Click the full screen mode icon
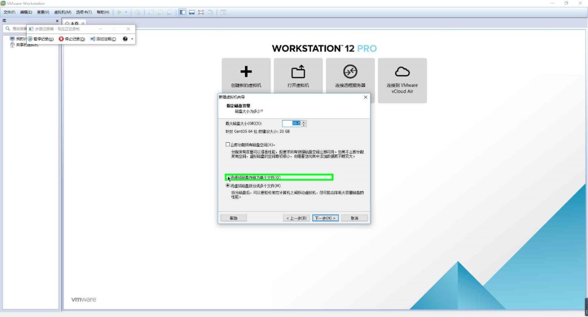 click(x=201, y=12)
